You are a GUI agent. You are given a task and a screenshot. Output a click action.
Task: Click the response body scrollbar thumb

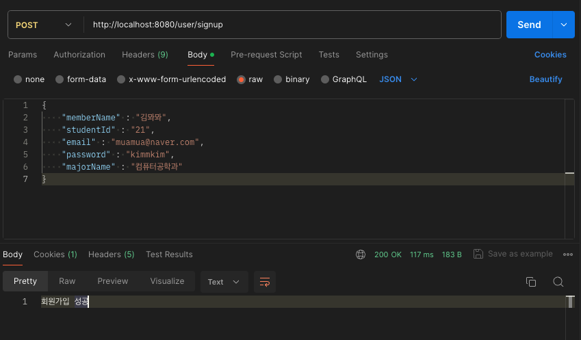coord(571,302)
